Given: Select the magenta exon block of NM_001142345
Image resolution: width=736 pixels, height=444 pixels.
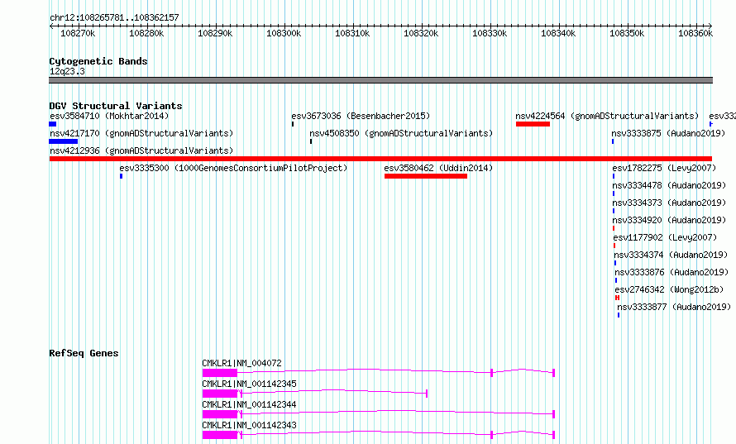Looking at the screenshot, I should pos(220,394).
